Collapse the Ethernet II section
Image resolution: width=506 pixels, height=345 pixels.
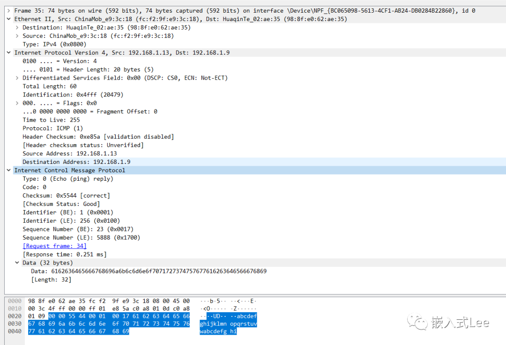click(9, 19)
